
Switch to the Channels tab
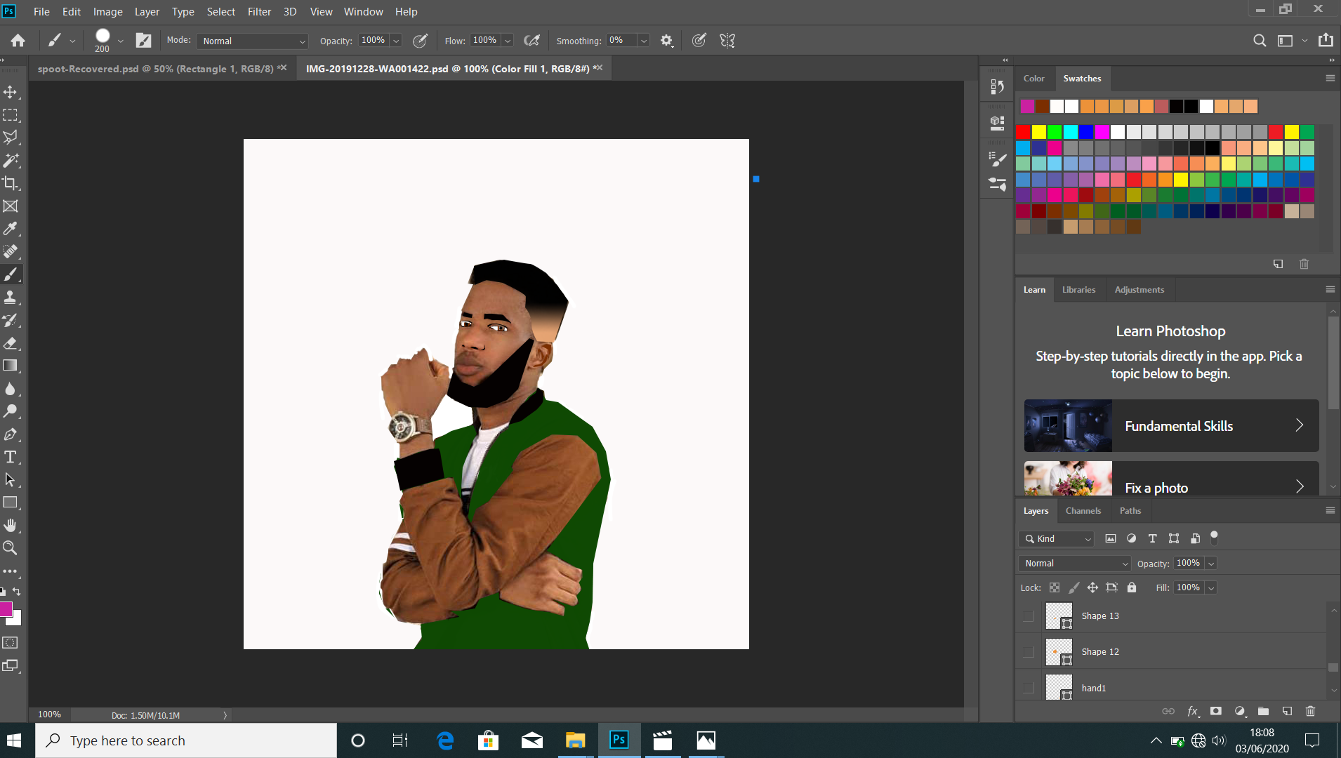(1083, 511)
